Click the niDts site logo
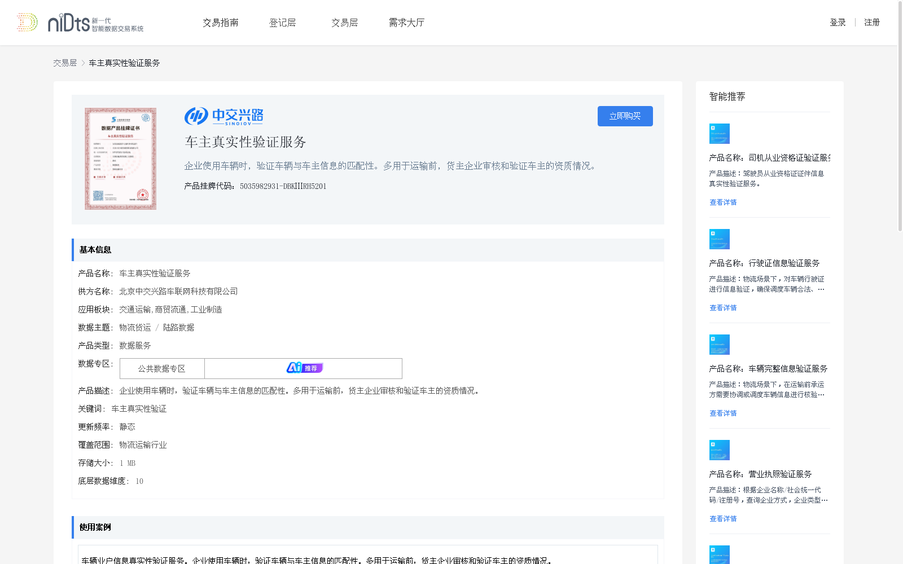The image size is (903, 564). (80, 23)
